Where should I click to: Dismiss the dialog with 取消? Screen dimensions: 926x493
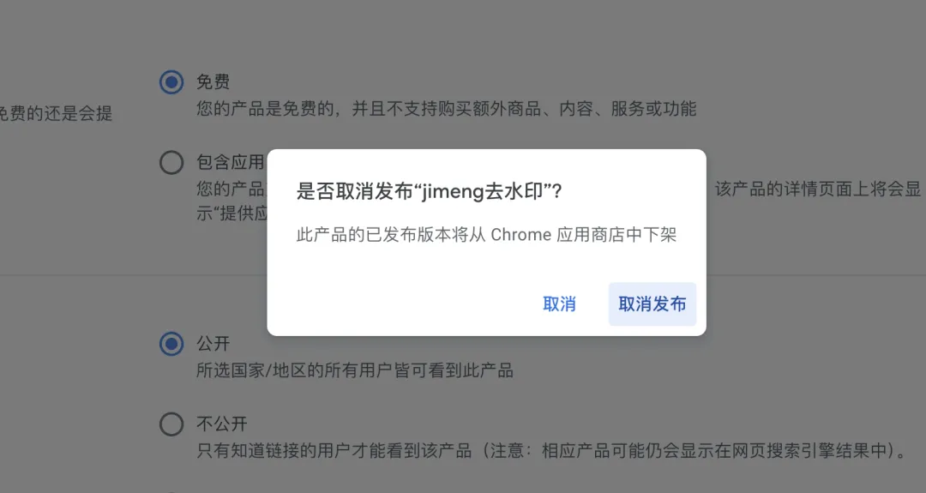click(559, 304)
